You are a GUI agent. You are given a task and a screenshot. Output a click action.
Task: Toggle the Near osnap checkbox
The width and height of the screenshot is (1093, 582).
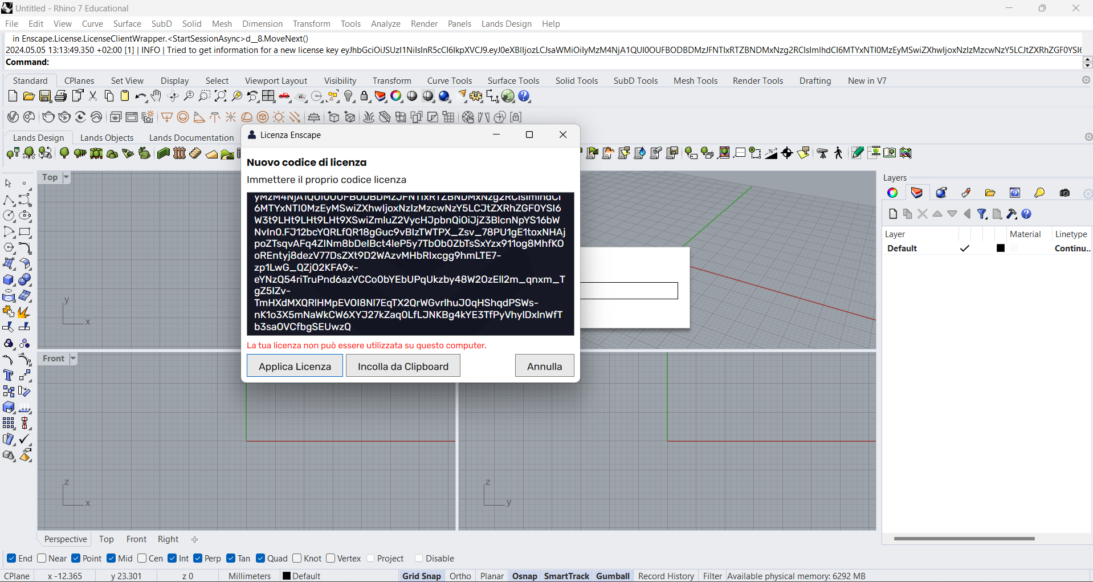tap(42, 558)
